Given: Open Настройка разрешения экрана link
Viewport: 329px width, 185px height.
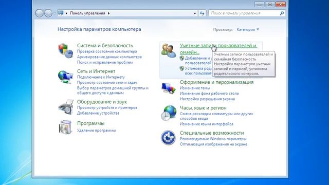Looking at the screenshot, I should [x=207, y=99].
